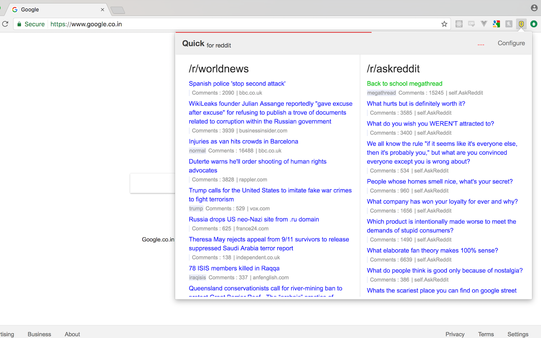The width and height of the screenshot is (541, 338).
Task: Click the green upward arrow extension icon
Action: (x=534, y=24)
